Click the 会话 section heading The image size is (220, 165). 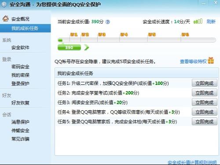coord(7,115)
